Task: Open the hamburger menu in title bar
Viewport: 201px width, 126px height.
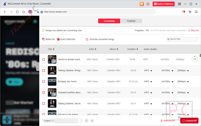Action: 179,4
